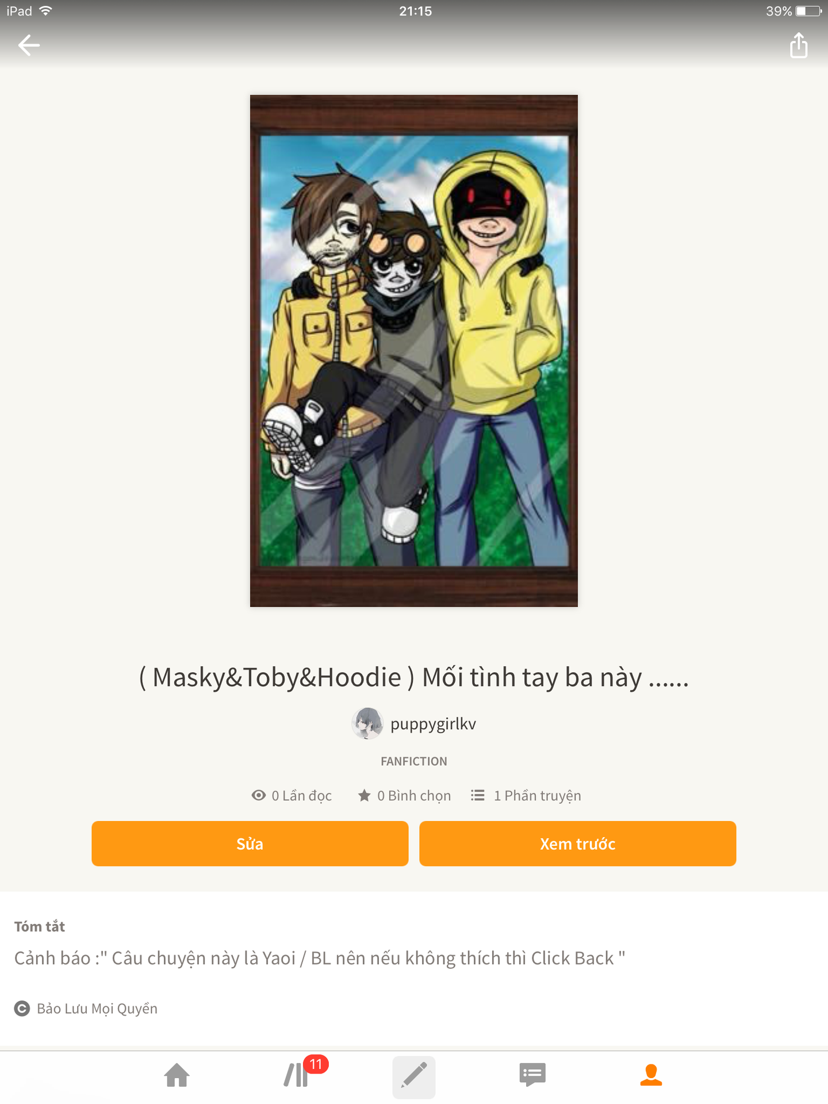Open the orange profile icon
828x1104 pixels.
(651, 1075)
